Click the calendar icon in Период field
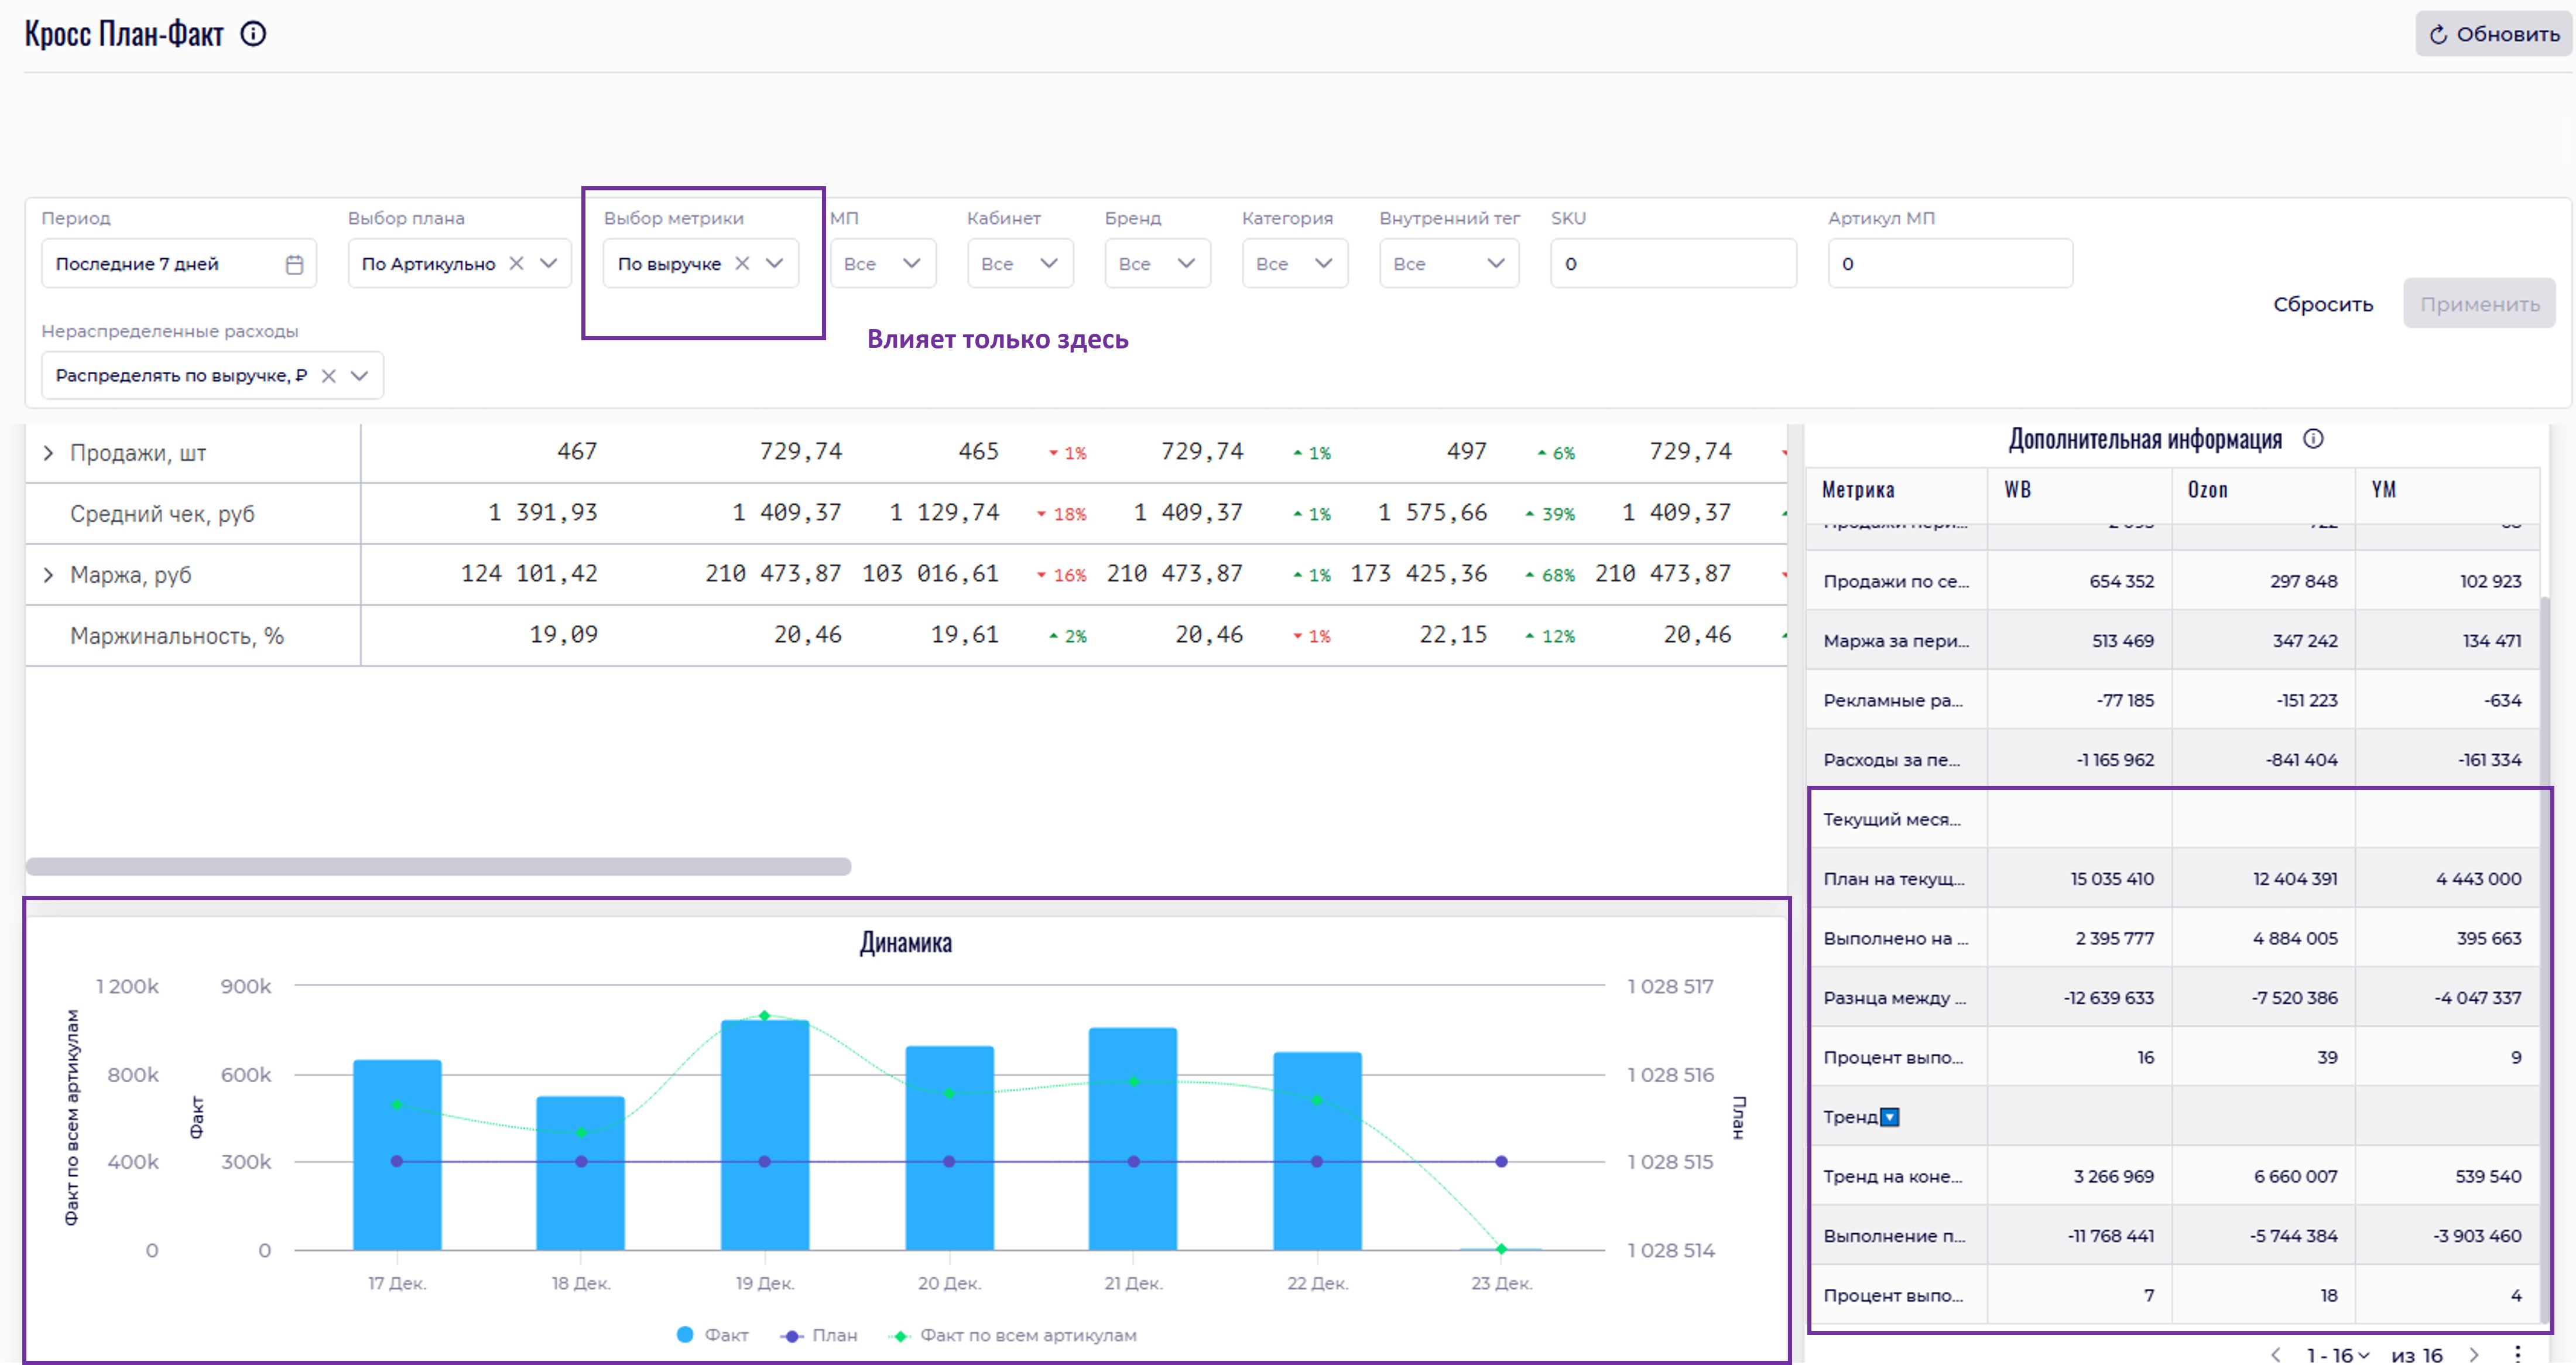 [294, 264]
